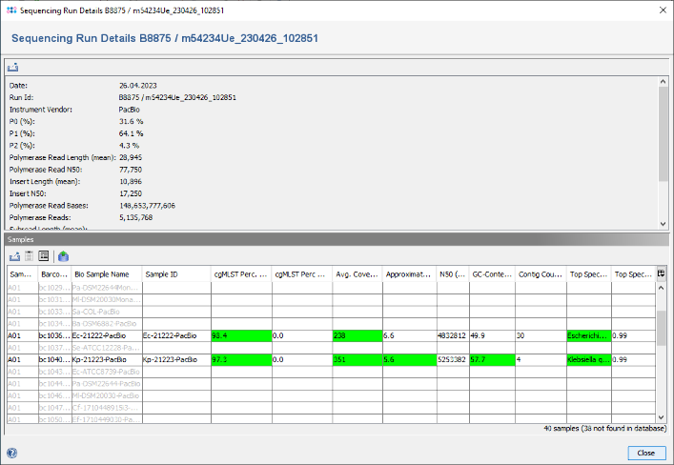Sort by Bio Sample Name column header
Image resolution: width=674 pixels, height=465 pixels.
106,273
